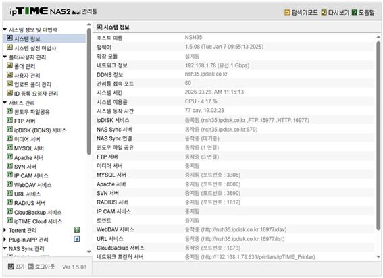Click sidebar scrollbar up arrow

[89, 24]
